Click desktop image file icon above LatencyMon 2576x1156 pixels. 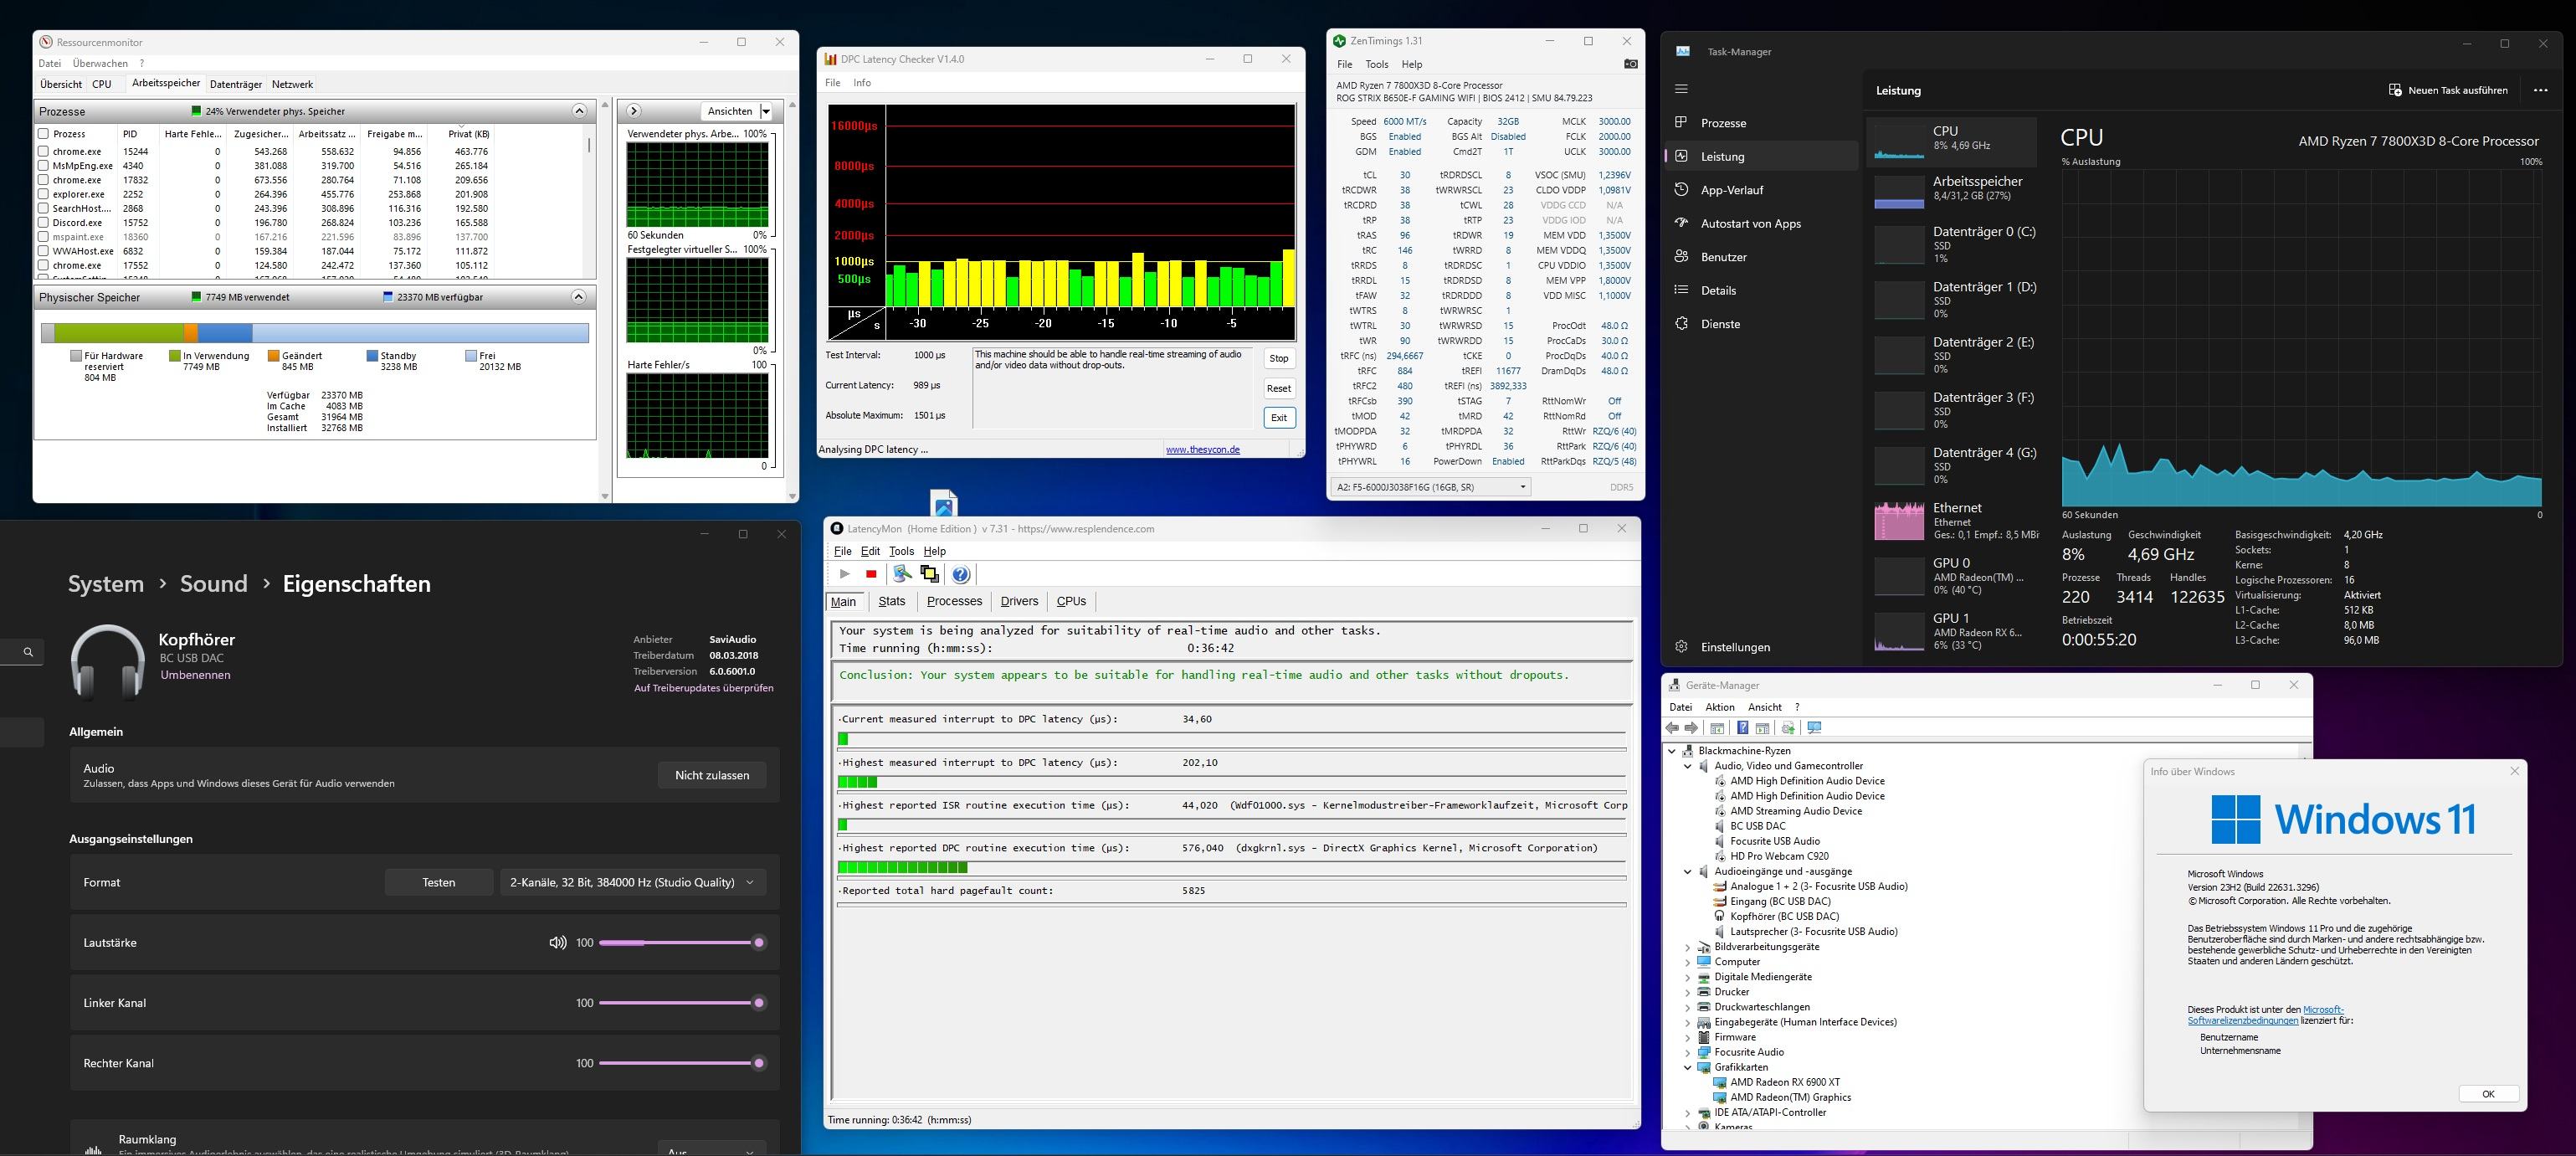944,502
